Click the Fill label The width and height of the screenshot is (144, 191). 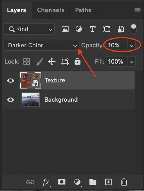point(100,61)
